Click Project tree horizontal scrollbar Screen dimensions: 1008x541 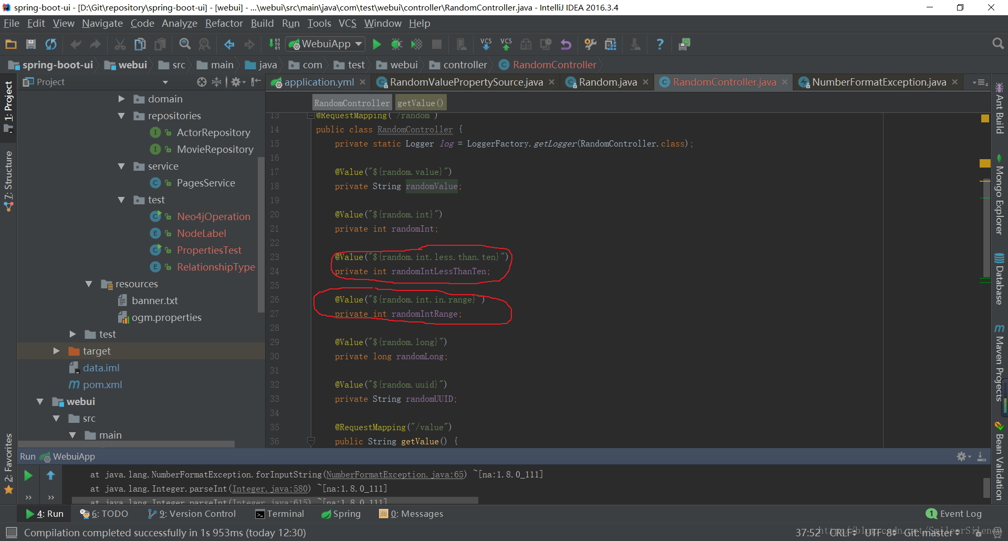tap(126, 444)
